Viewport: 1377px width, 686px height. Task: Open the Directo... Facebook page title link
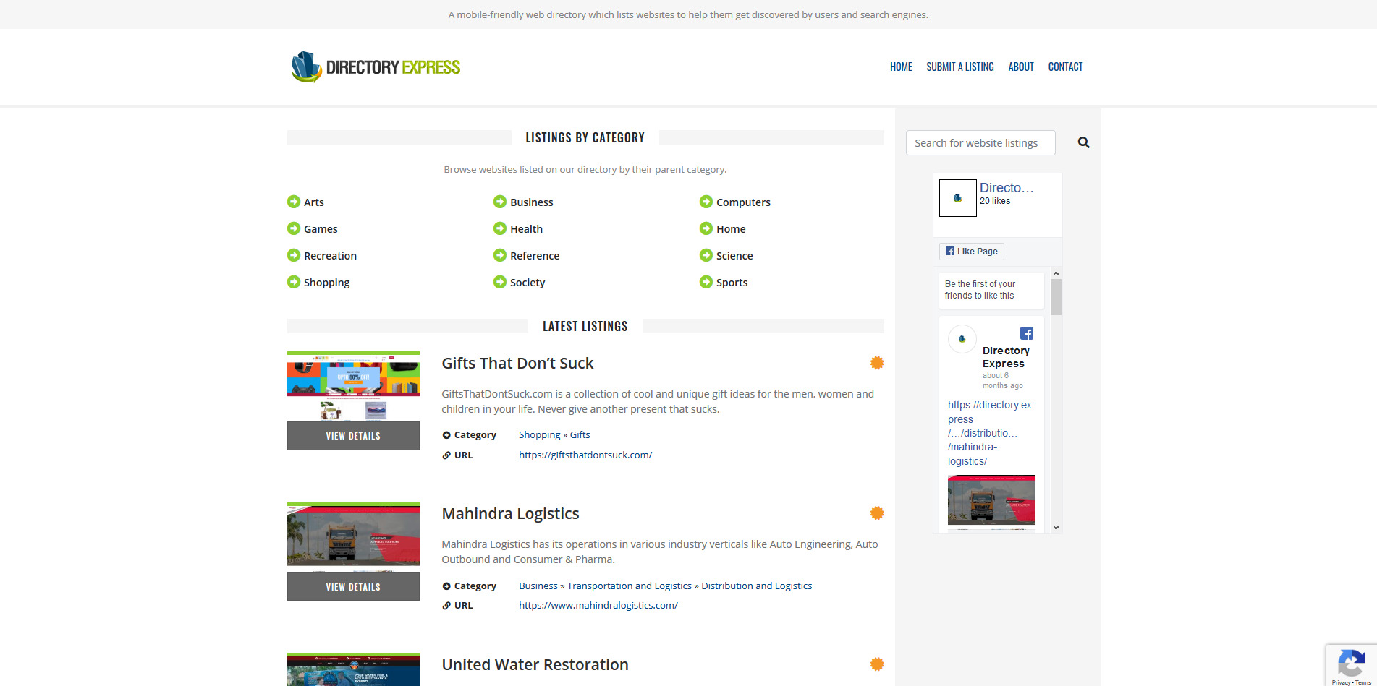(1007, 188)
